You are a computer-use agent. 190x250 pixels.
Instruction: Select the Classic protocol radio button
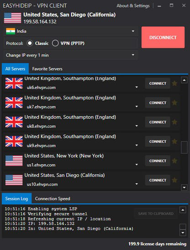coord(30,43)
